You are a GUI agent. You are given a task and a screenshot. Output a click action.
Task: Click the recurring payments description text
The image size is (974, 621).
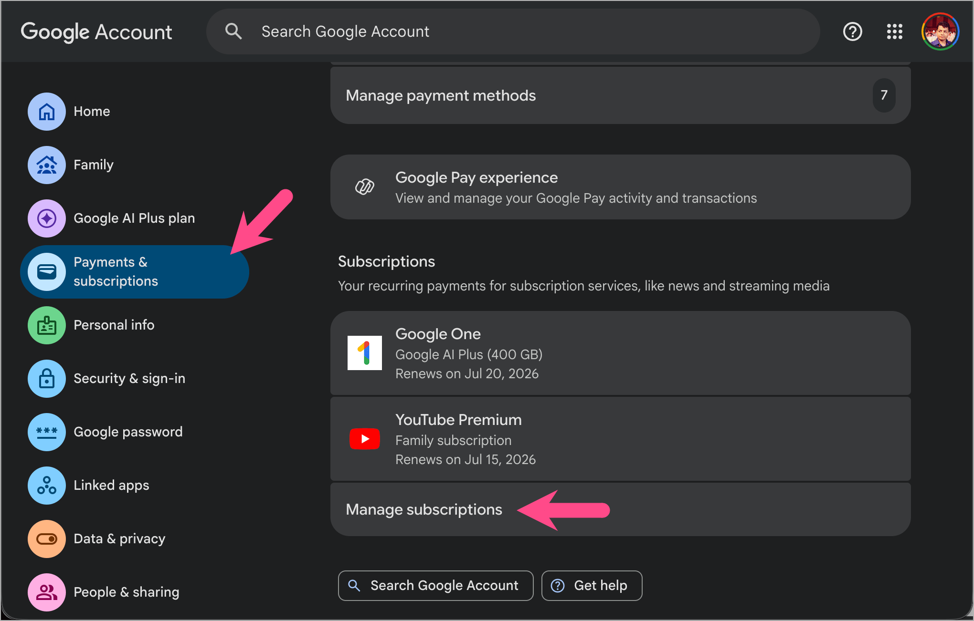[x=584, y=286]
